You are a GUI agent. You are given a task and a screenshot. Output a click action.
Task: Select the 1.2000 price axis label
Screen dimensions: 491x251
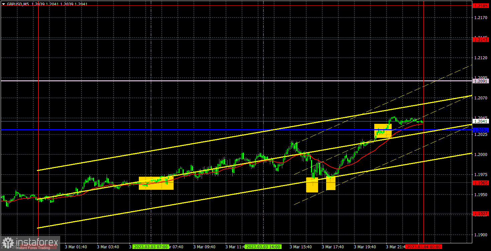[480, 154]
